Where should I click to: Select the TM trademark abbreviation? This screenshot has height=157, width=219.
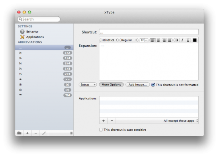44,95
